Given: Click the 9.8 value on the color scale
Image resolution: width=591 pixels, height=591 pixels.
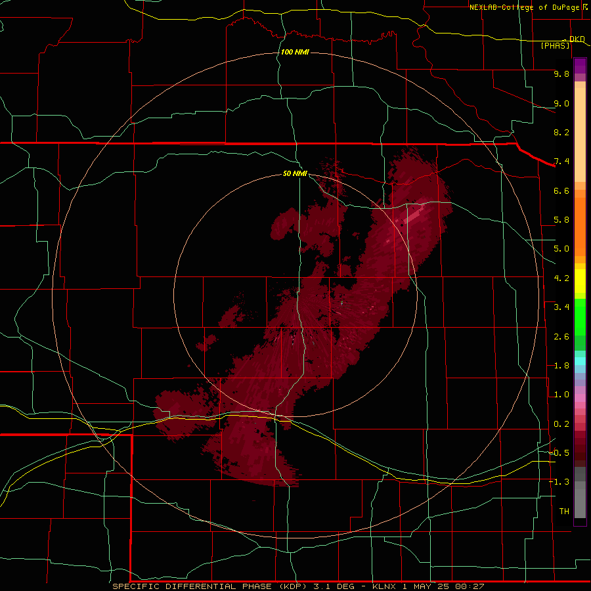Looking at the screenshot, I should click(x=561, y=74).
